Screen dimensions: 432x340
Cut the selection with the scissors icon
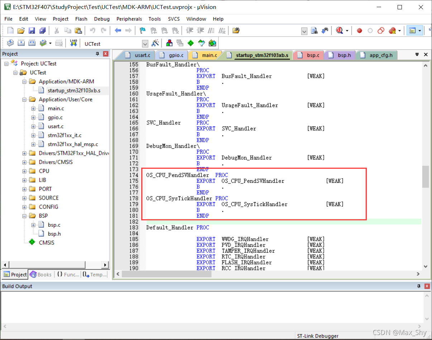point(57,31)
